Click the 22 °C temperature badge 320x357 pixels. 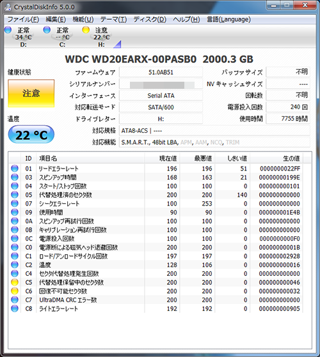31,135
